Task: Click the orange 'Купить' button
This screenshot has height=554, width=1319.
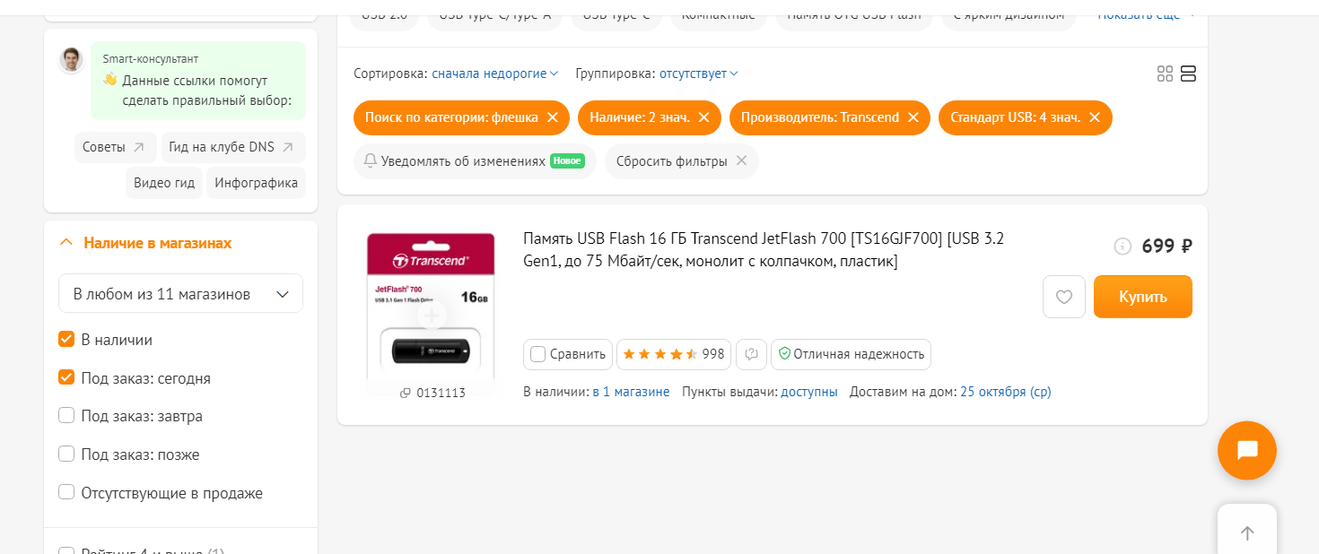Action: [x=1143, y=297]
